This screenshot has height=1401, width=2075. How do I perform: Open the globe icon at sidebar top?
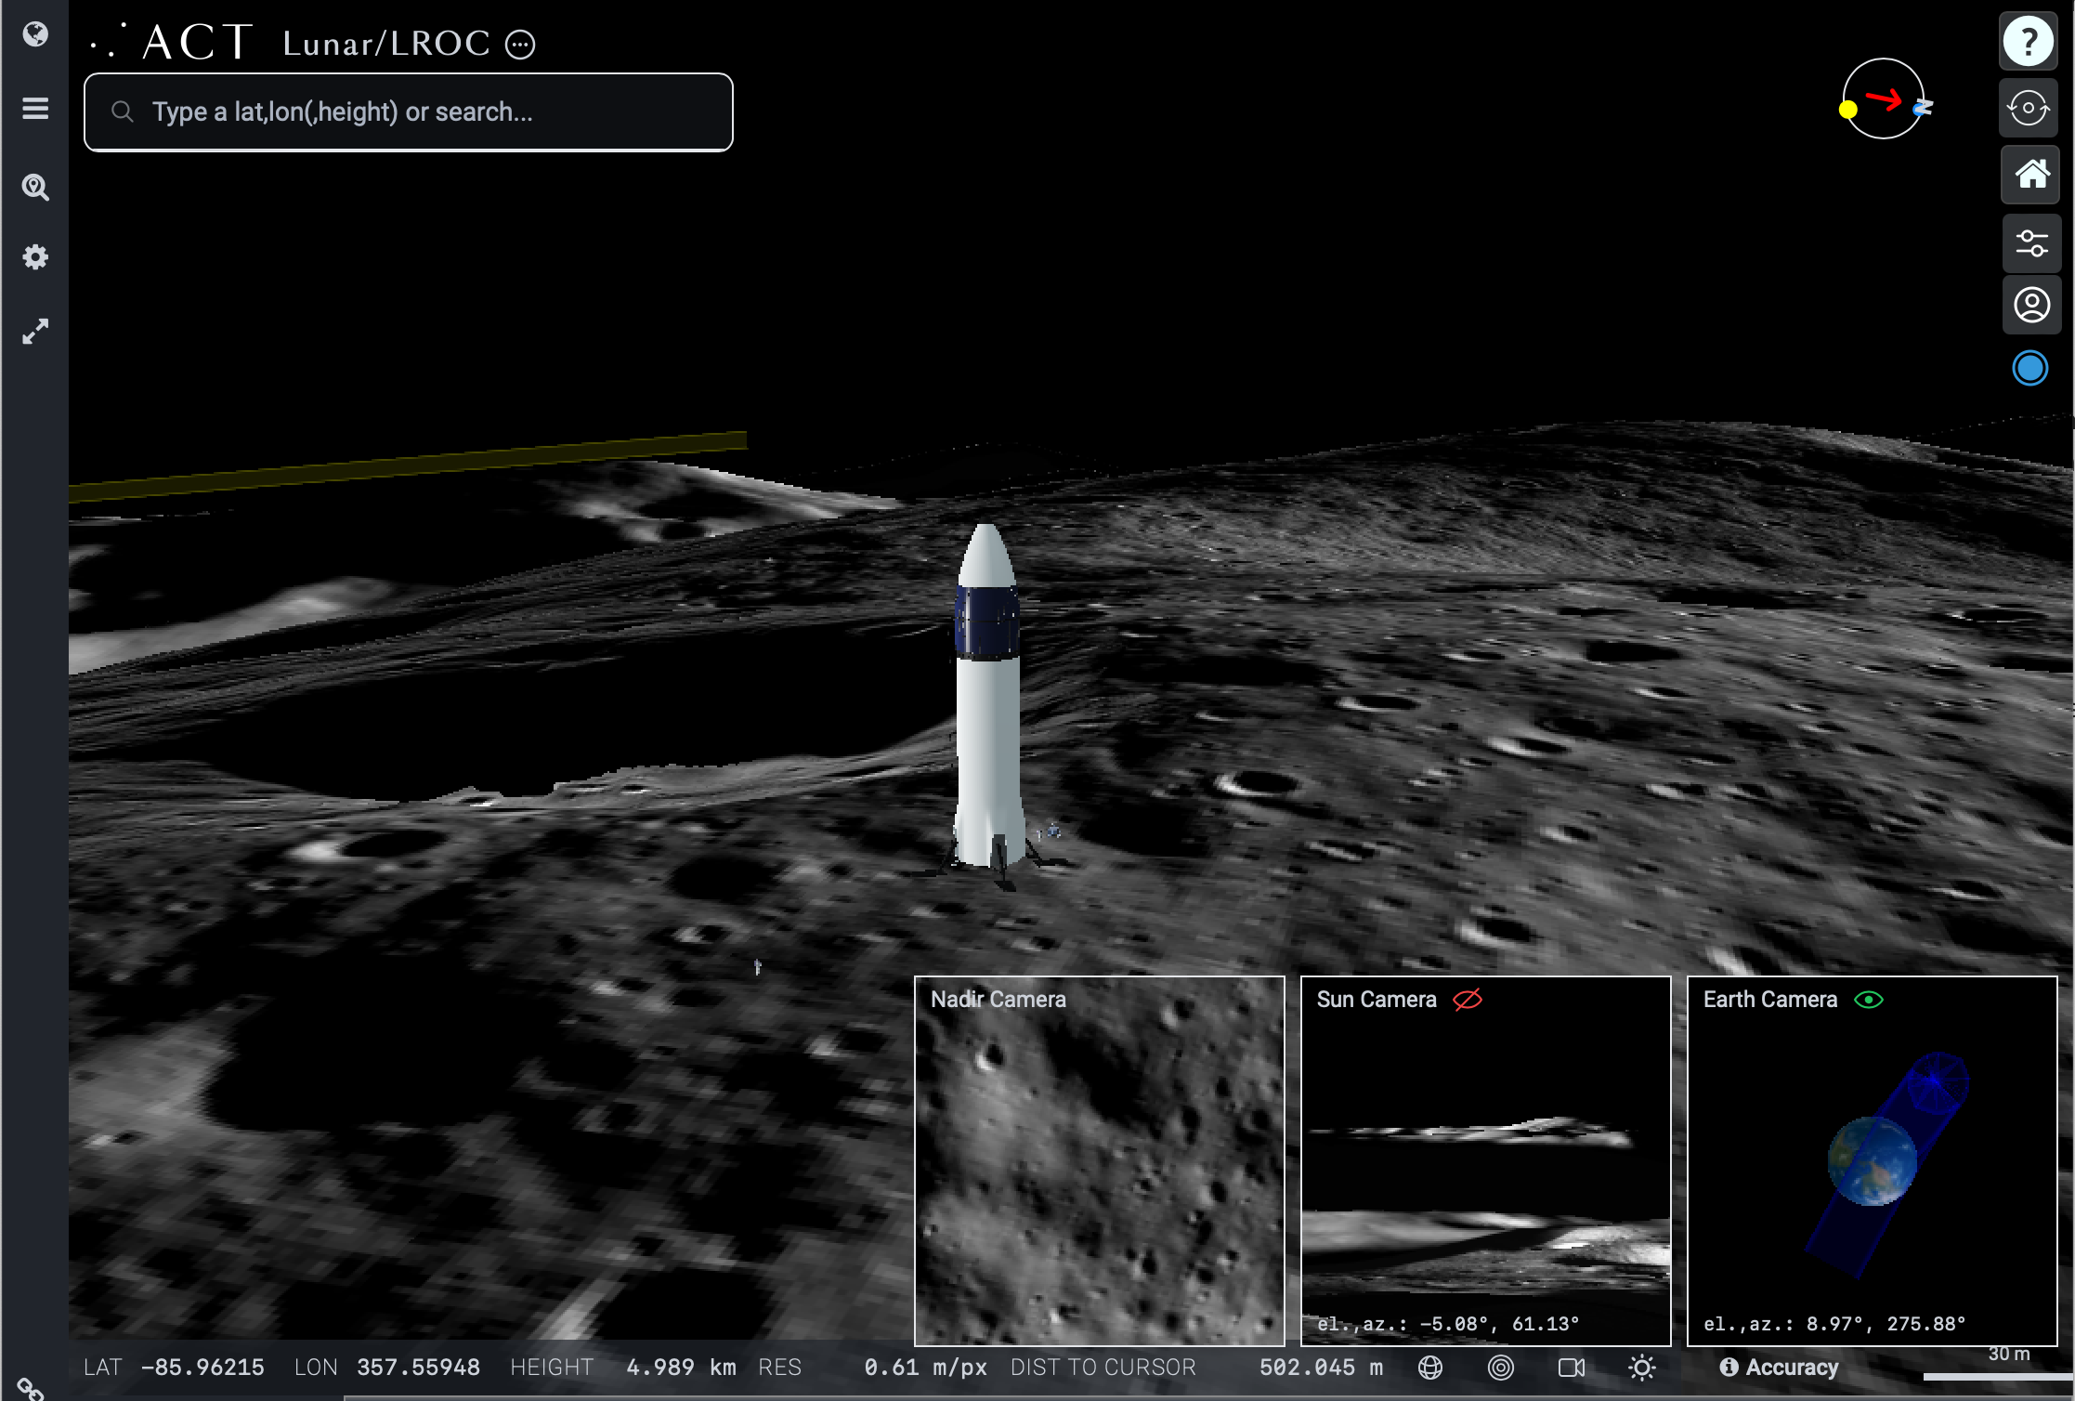35,34
